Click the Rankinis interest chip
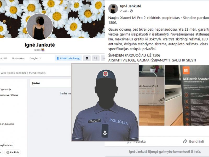Screen dimensions: 209x157 click(x=13, y=152)
